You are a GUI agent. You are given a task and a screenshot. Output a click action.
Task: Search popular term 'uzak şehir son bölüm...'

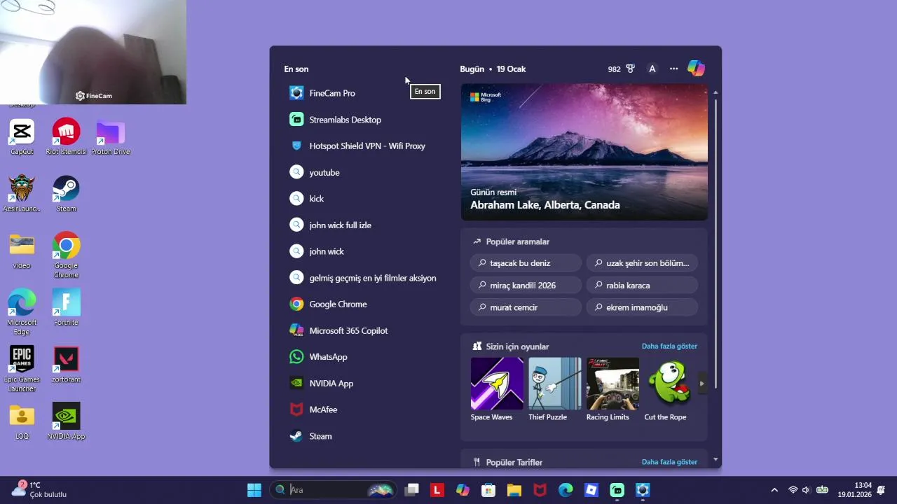pyautogui.click(x=642, y=263)
